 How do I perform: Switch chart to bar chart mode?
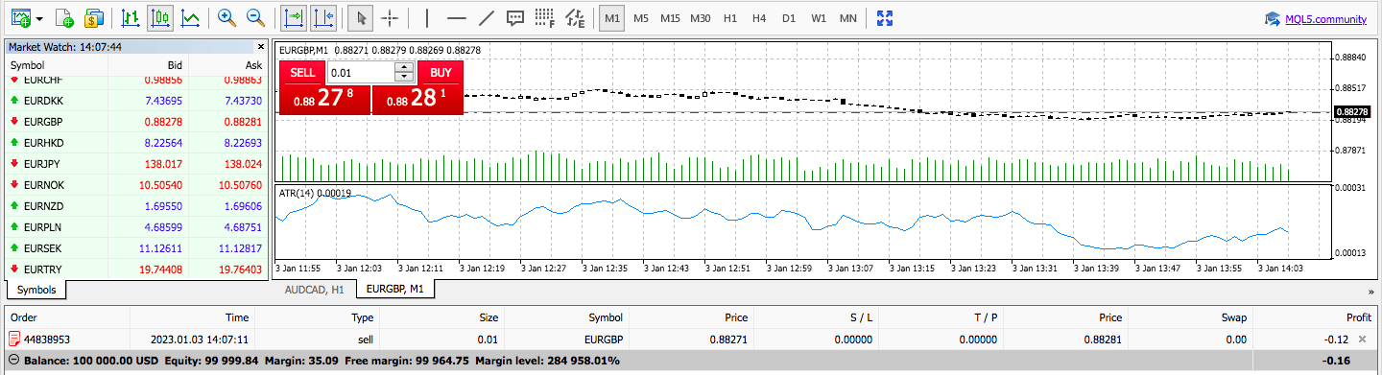[x=131, y=17]
